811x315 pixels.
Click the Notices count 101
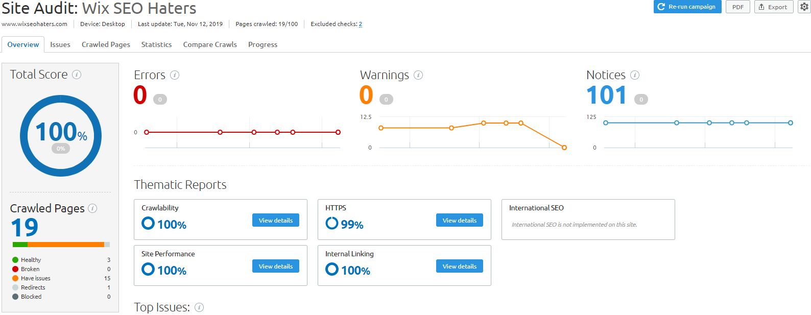tap(606, 95)
